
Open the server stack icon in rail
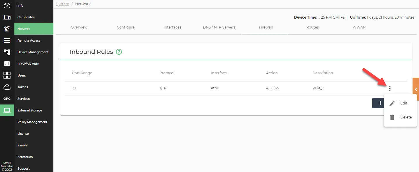click(x=7, y=40)
